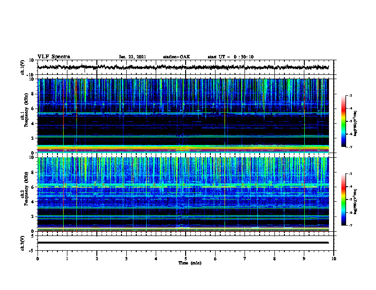The image size is (376, 290).
Task: Click the time axis tick label 3
Action: pyautogui.click(x=126, y=259)
